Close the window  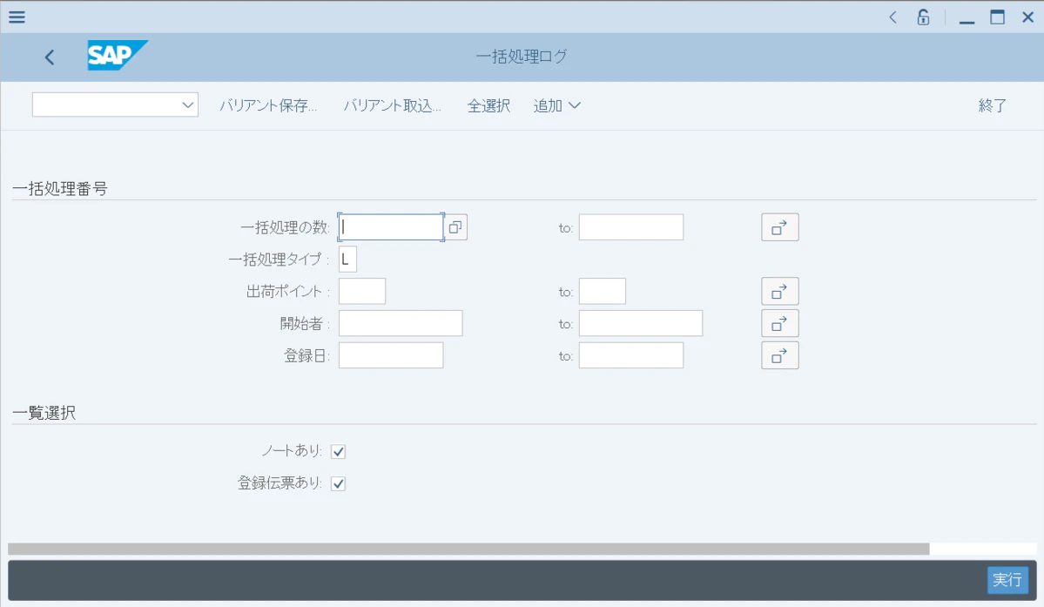click(1027, 17)
